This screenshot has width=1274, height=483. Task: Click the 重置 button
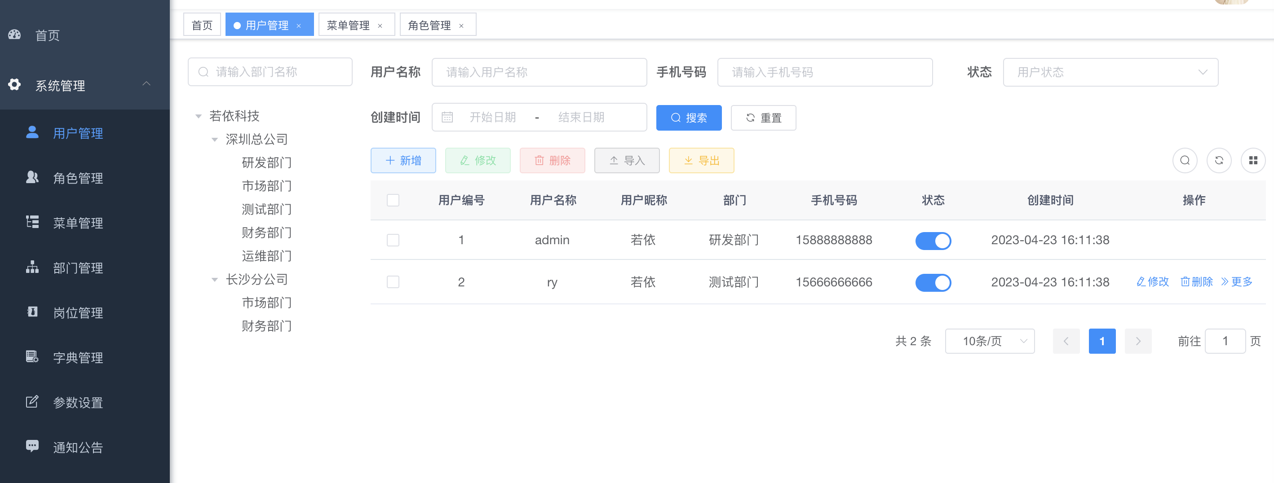tap(764, 118)
